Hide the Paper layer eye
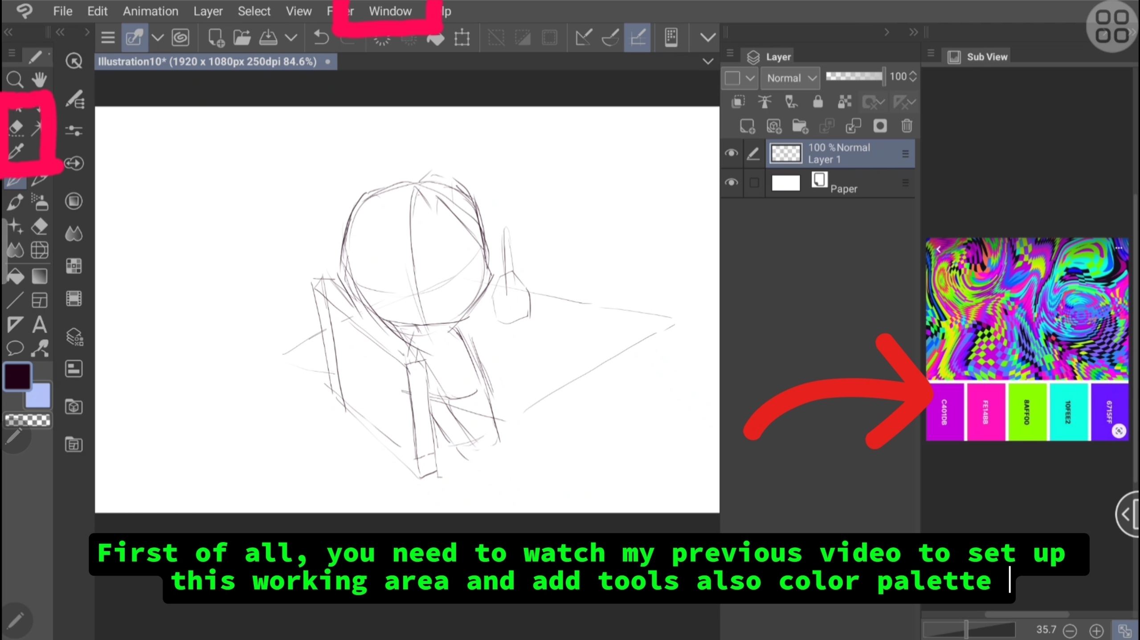 pyautogui.click(x=731, y=182)
